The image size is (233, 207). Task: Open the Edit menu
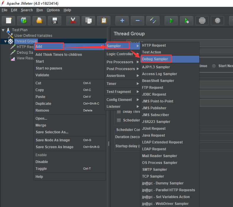pos(14,10)
